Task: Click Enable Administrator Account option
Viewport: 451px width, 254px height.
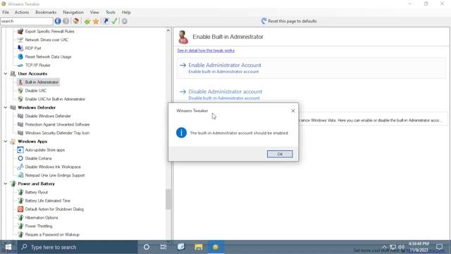Action: tap(311, 68)
